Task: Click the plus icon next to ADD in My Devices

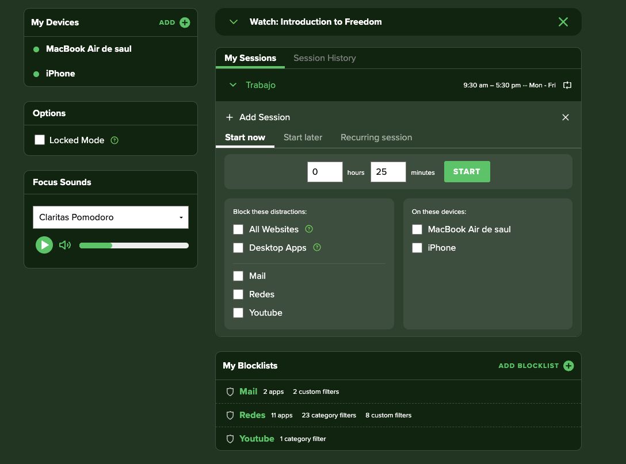Action: pyautogui.click(x=185, y=22)
